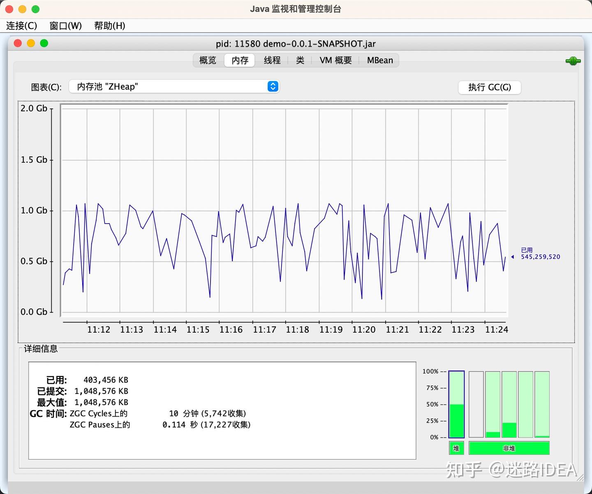Open the 连接(C) menu

(x=21, y=26)
